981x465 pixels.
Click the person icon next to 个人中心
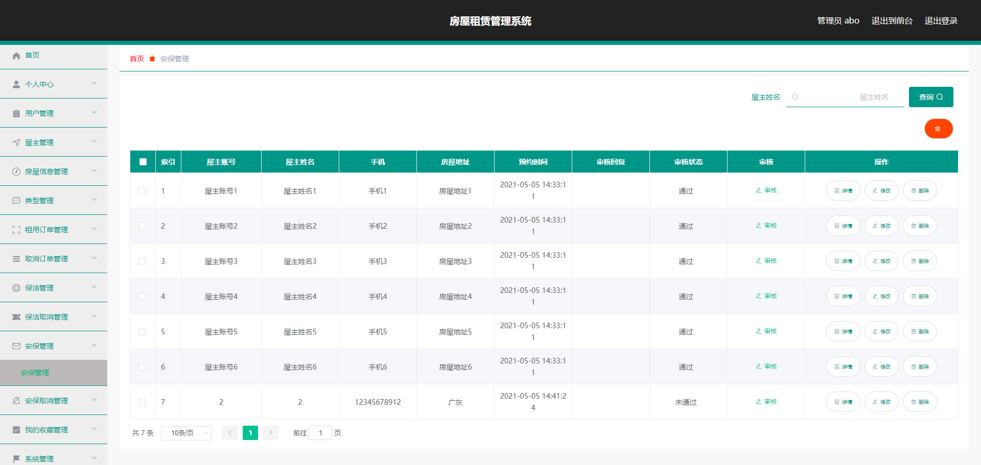[16, 85]
